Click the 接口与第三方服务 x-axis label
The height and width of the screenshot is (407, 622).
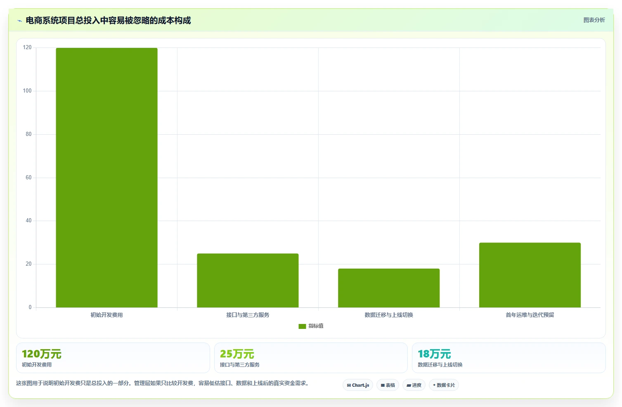click(x=248, y=315)
